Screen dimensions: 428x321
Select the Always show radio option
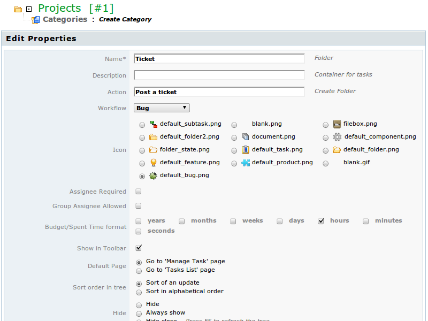click(139, 314)
